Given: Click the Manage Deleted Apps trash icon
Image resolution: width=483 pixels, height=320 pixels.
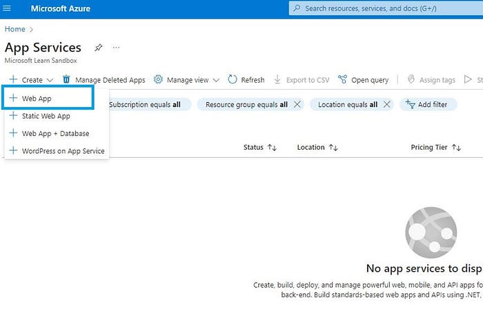Looking at the screenshot, I should coord(66,79).
